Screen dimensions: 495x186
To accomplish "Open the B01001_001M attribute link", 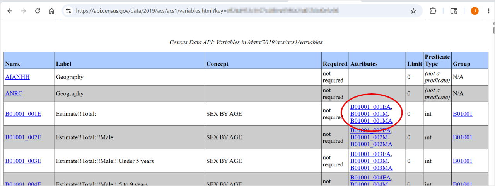I will (x=369, y=114).
